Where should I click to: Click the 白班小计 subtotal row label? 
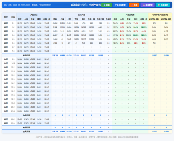coord(26,115)
